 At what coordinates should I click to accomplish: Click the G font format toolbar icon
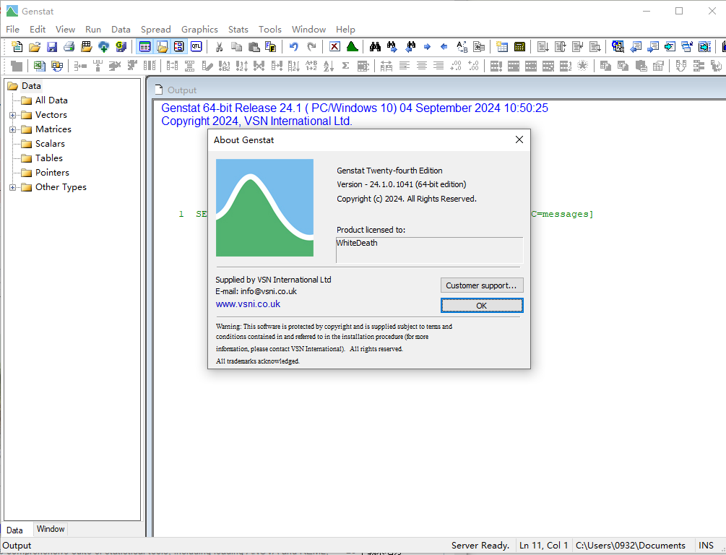pos(121,47)
